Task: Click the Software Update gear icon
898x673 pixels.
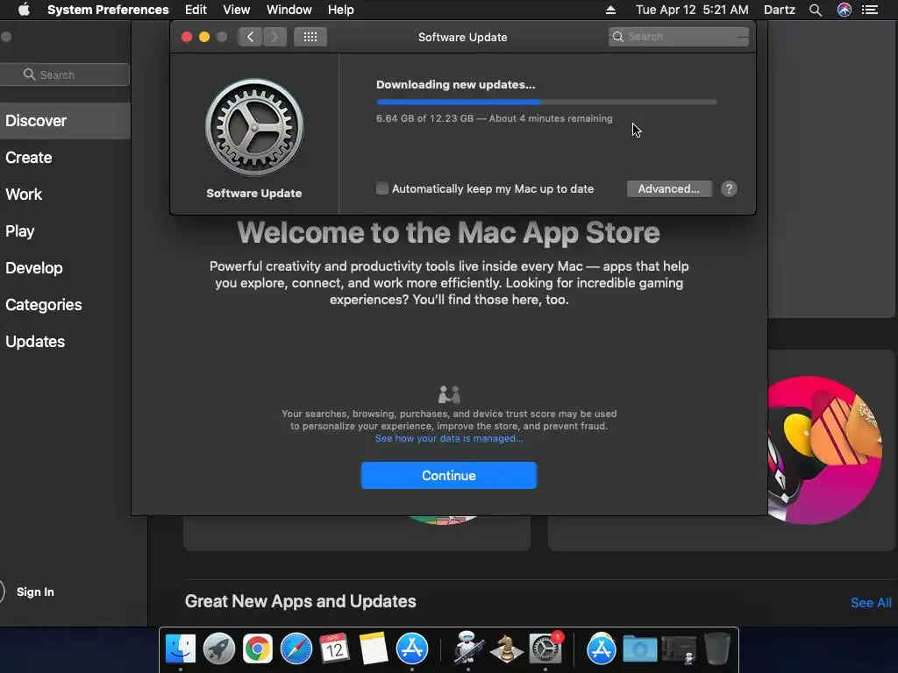Action: click(x=254, y=127)
